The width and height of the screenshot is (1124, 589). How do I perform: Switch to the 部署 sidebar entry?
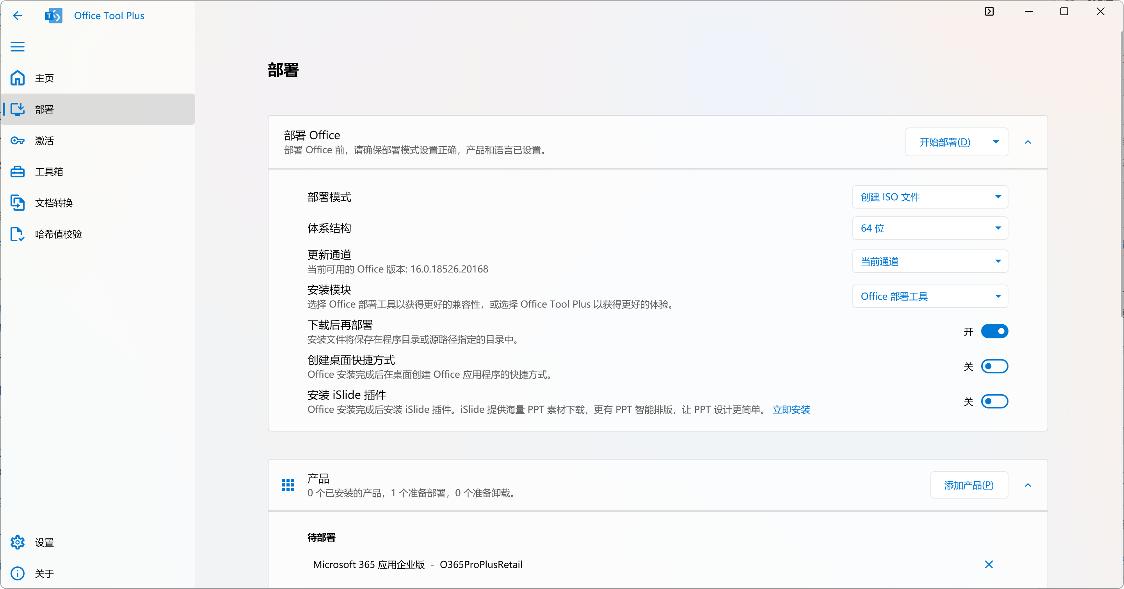(44, 110)
